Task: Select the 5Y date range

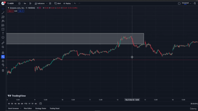Action: point(32,104)
